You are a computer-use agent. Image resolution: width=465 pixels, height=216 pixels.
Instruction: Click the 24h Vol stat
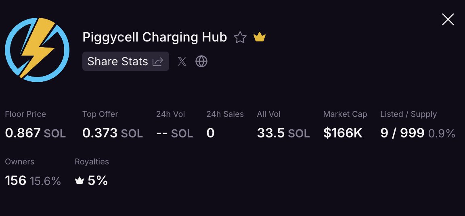[174, 133]
